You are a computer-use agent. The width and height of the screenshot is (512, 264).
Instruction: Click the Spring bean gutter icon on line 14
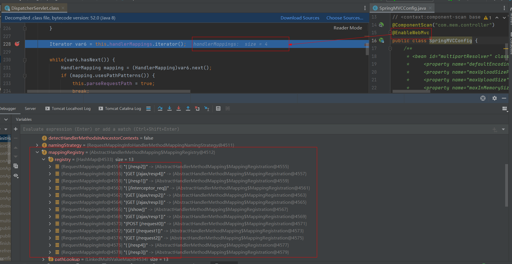click(x=381, y=25)
